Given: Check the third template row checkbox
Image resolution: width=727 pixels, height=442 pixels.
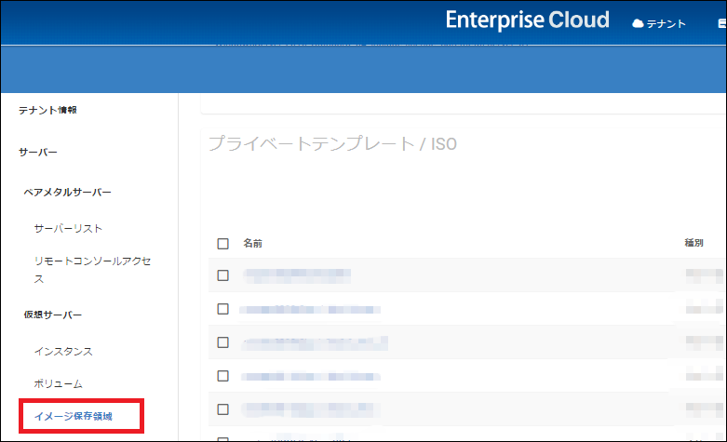Looking at the screenshot, I should click(222, 342).
